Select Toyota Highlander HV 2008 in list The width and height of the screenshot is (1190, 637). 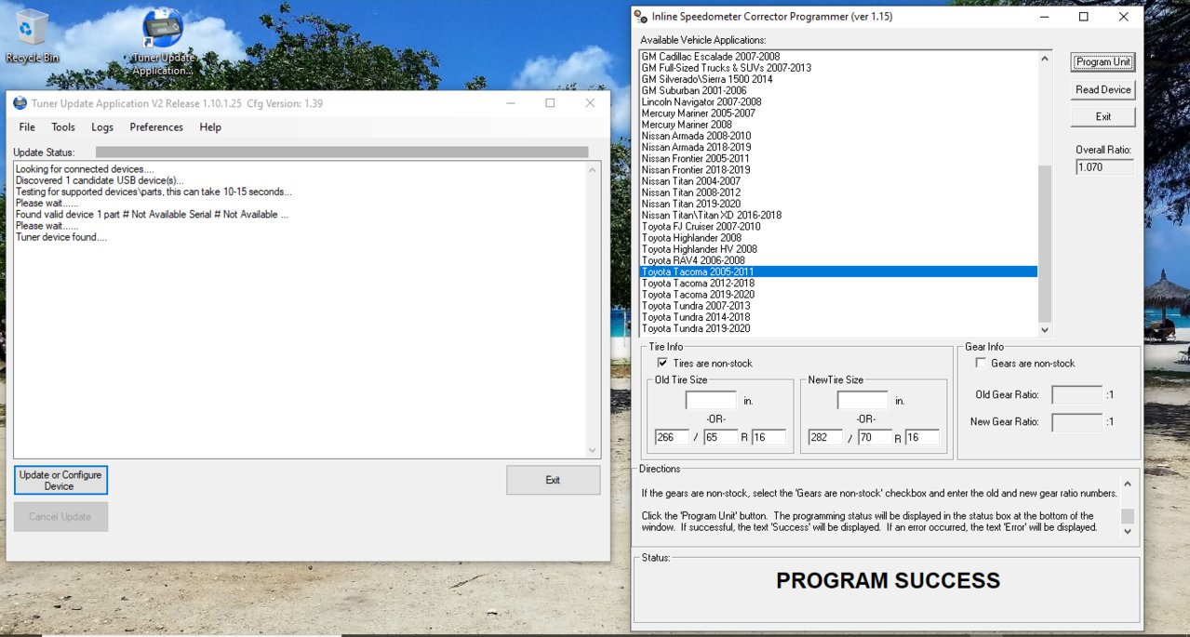coord(838,249)
